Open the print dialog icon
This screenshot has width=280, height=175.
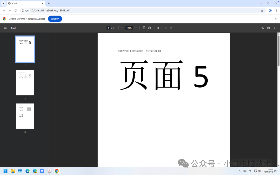coord(269,28)
